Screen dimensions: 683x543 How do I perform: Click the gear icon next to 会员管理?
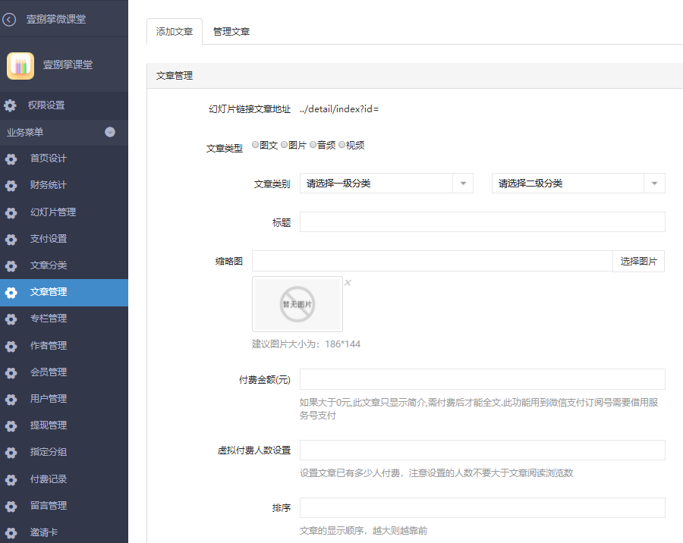pyautogui.click(x=11, y=372)
